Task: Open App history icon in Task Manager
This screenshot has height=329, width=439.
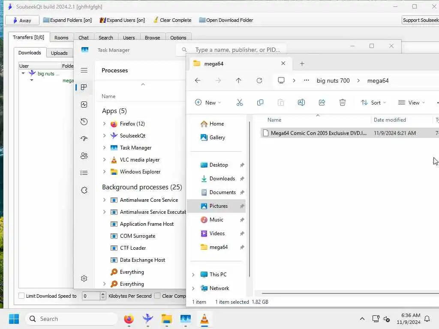Action: click(84, 122)
